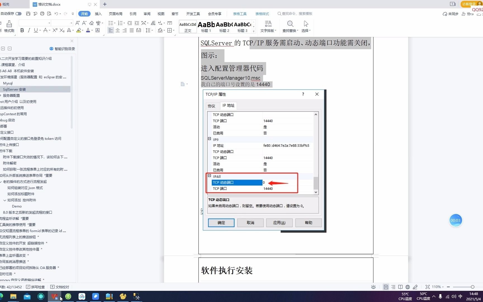Open Print Preview from quick access toolbar
483x302 pixels.
click(x=49, y=14)
